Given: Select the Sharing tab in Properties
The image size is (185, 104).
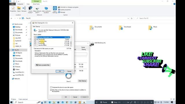Looking at the screenshot, I should coord(84,49).
